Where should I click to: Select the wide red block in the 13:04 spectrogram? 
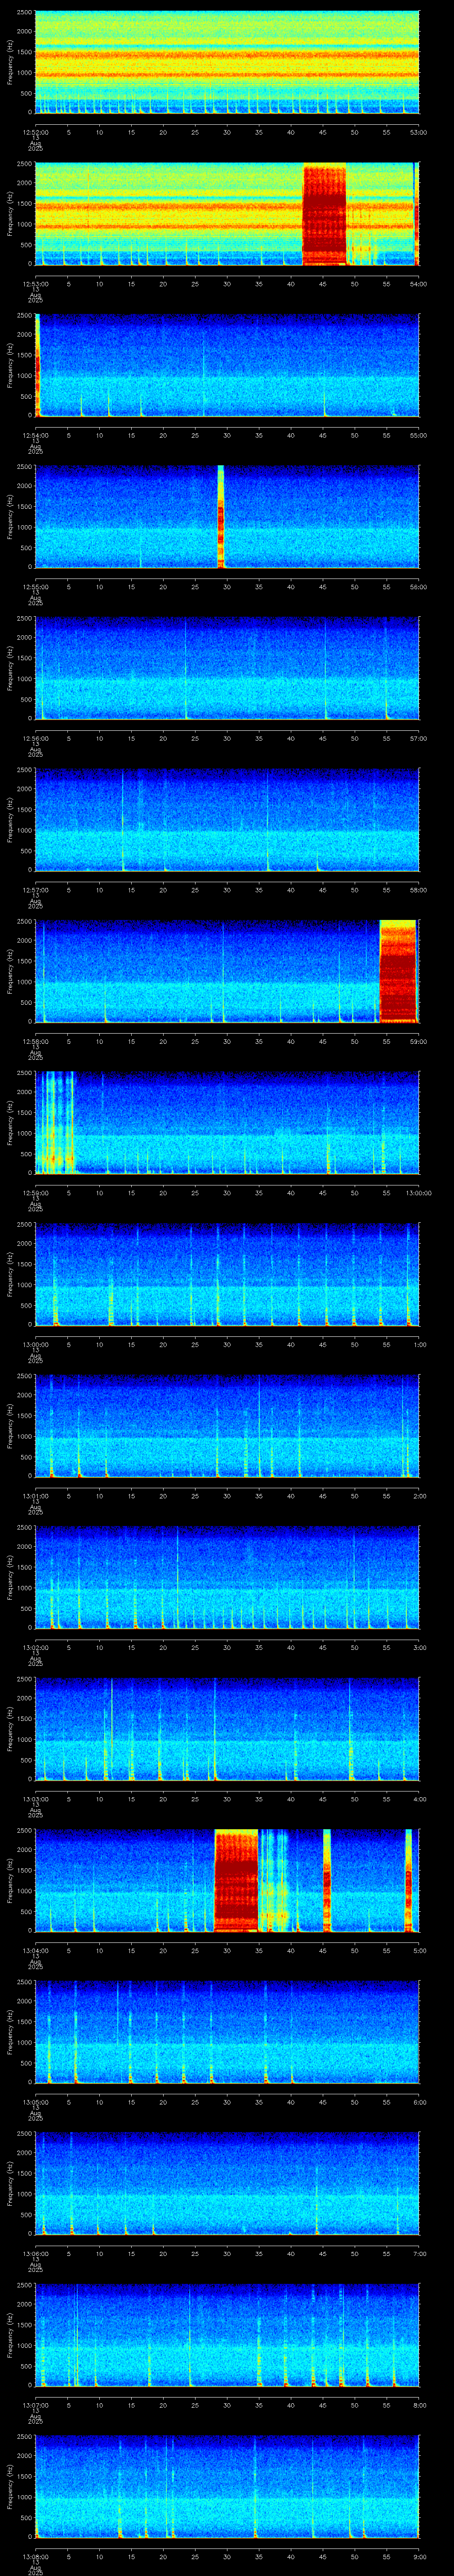[236, 1880]
